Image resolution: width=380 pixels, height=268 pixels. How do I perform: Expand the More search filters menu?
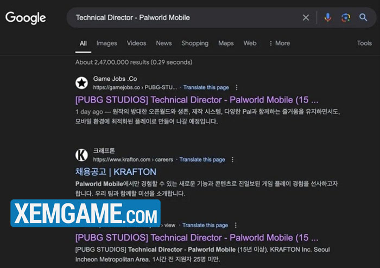[280, 43]
